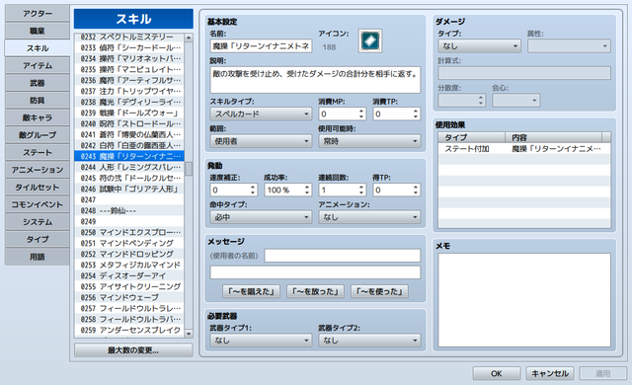Click the キャンセル button
The height and width of the screenshot is (385, 632).
coord(550,373)
